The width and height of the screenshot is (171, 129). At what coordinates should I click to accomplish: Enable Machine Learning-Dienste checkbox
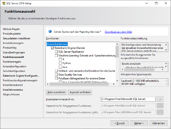click(56, 55)
